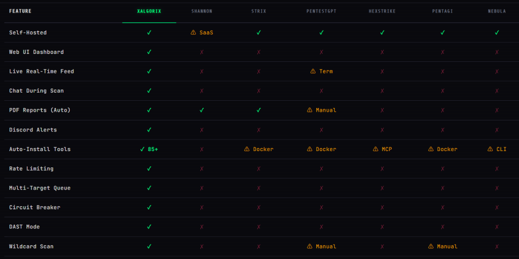The image size is (519, 259).
Task: Select the PENTESTGPT column header
Action: pyautogui.click(x=321, y=11)
